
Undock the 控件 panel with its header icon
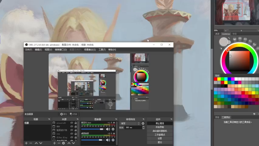point(171,119)
